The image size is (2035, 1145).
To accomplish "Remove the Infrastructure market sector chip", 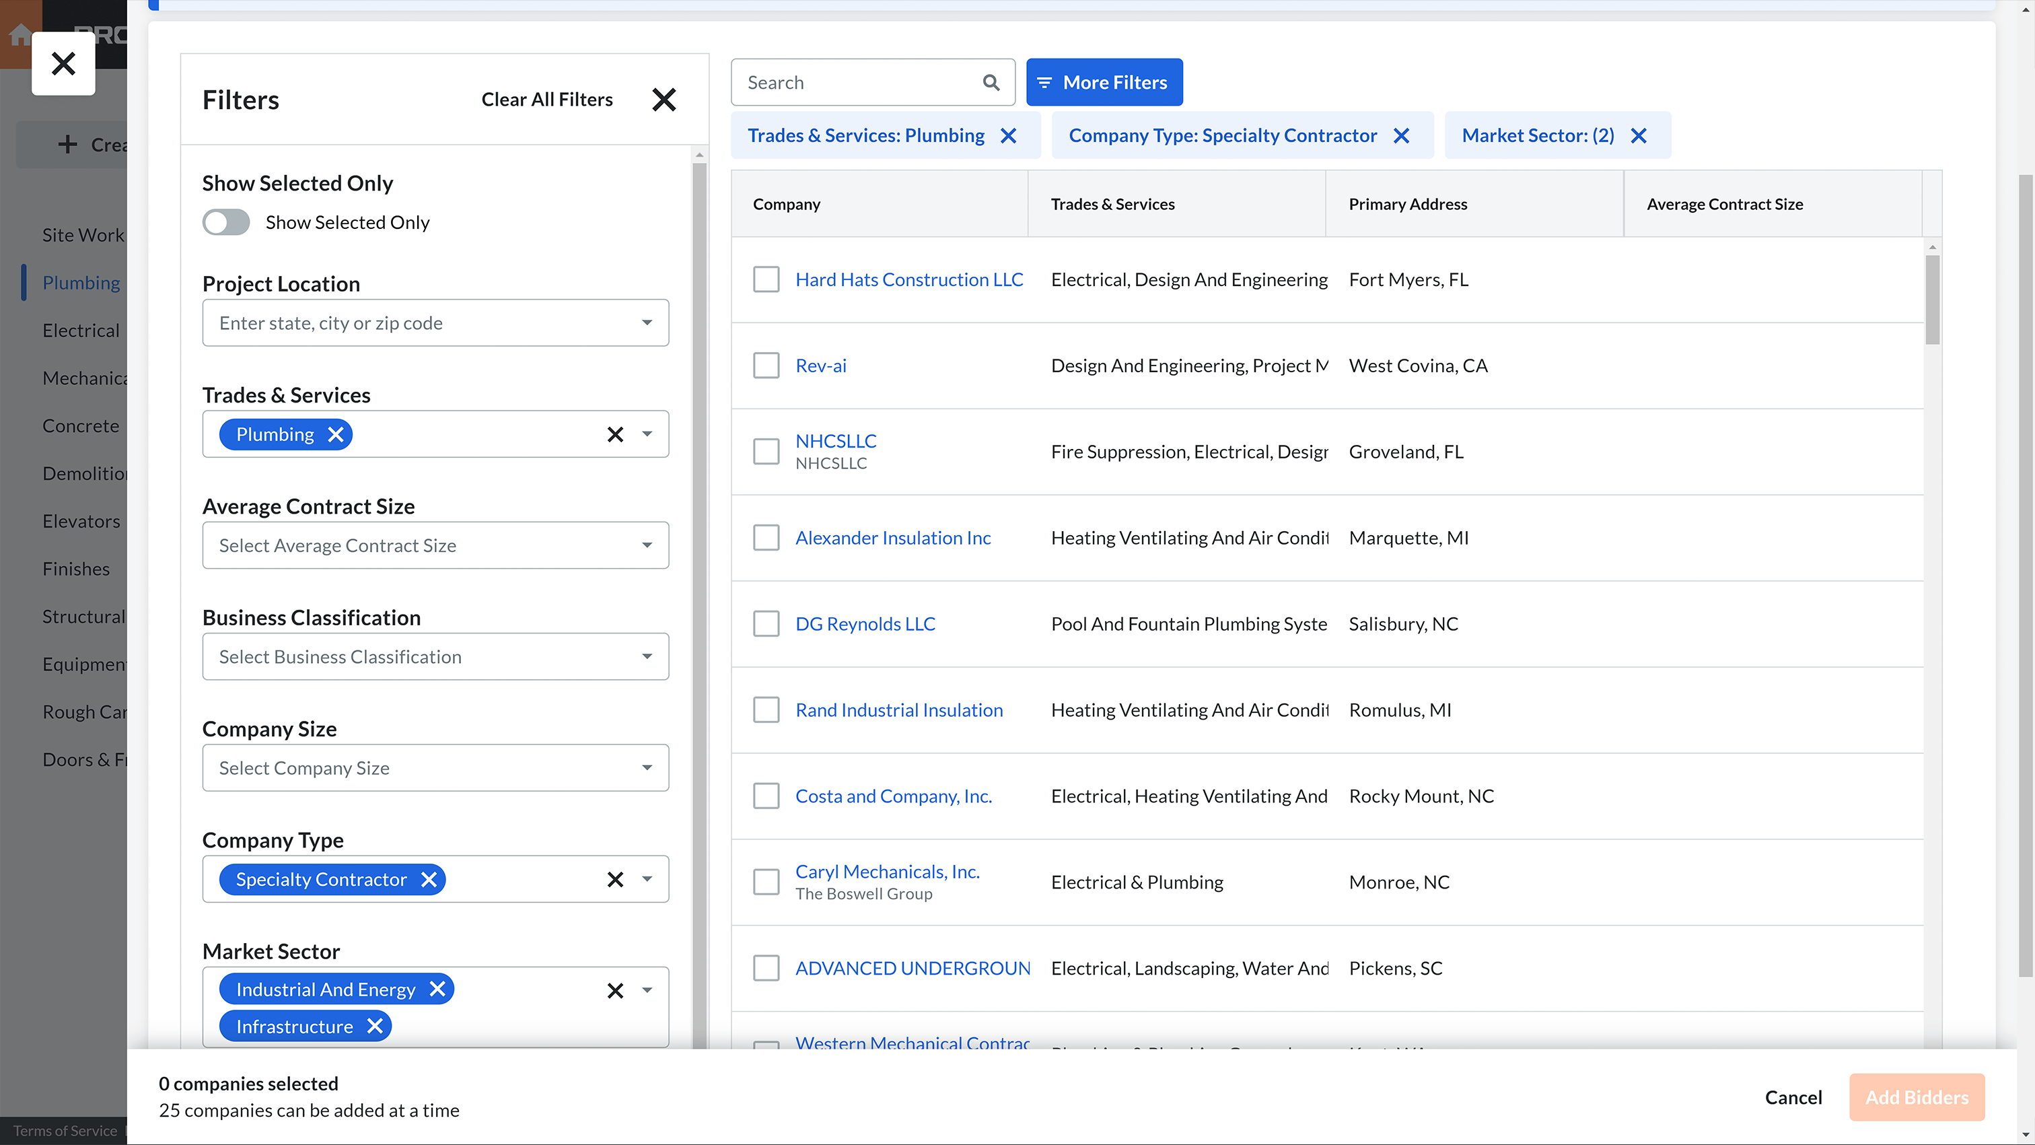I will click(x=376, y=1027).
